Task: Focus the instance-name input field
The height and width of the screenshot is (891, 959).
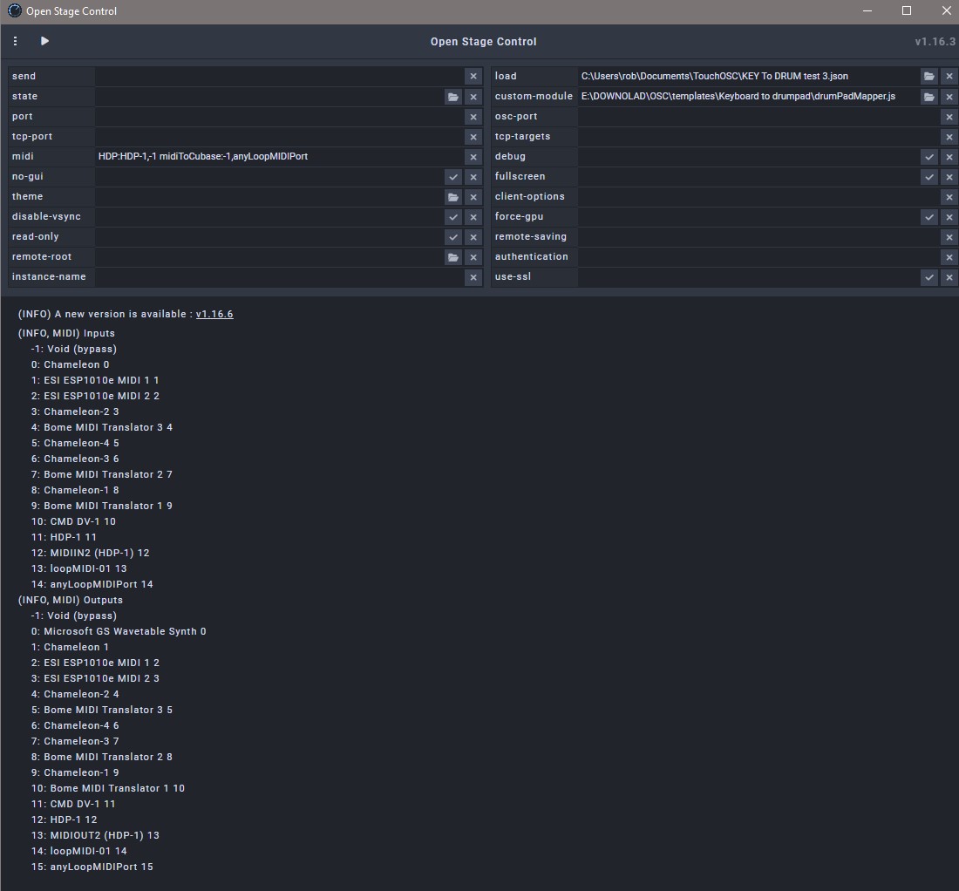Action: 279,277
